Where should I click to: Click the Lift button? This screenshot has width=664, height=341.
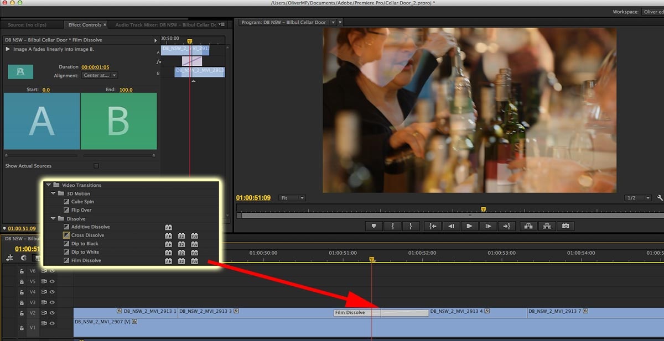pyautogui.click(x=528, y=226)
